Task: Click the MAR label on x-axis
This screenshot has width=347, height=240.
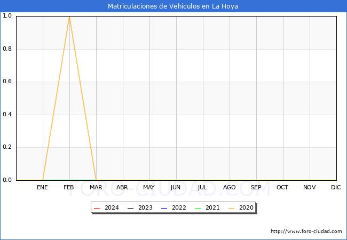Action: tap(96, 188)
